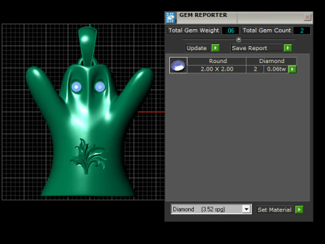
Task: Click the 0.06tw weight cell
Action: pos(276,69)
